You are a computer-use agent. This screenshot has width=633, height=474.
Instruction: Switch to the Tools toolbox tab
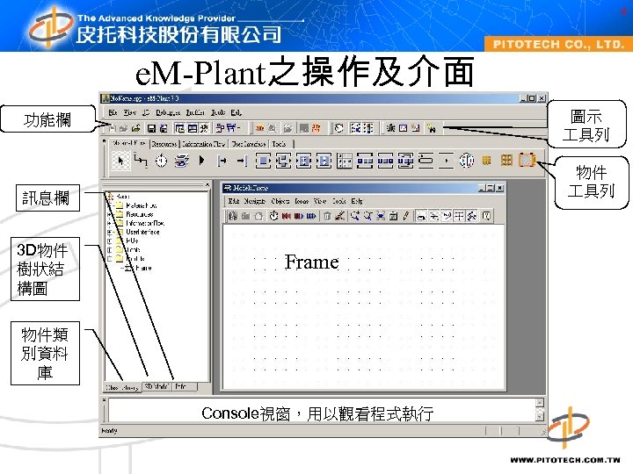point(280,143)
